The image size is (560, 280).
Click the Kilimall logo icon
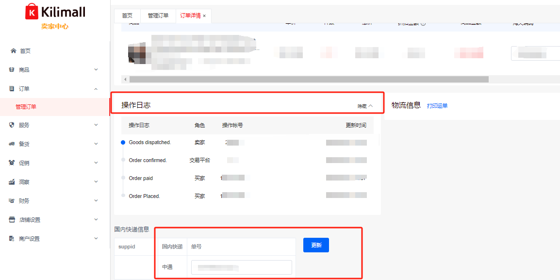pyautogui.click(x=32, y=12)
